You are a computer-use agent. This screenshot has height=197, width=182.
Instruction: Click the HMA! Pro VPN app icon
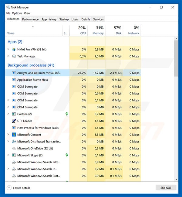(14, 49)
